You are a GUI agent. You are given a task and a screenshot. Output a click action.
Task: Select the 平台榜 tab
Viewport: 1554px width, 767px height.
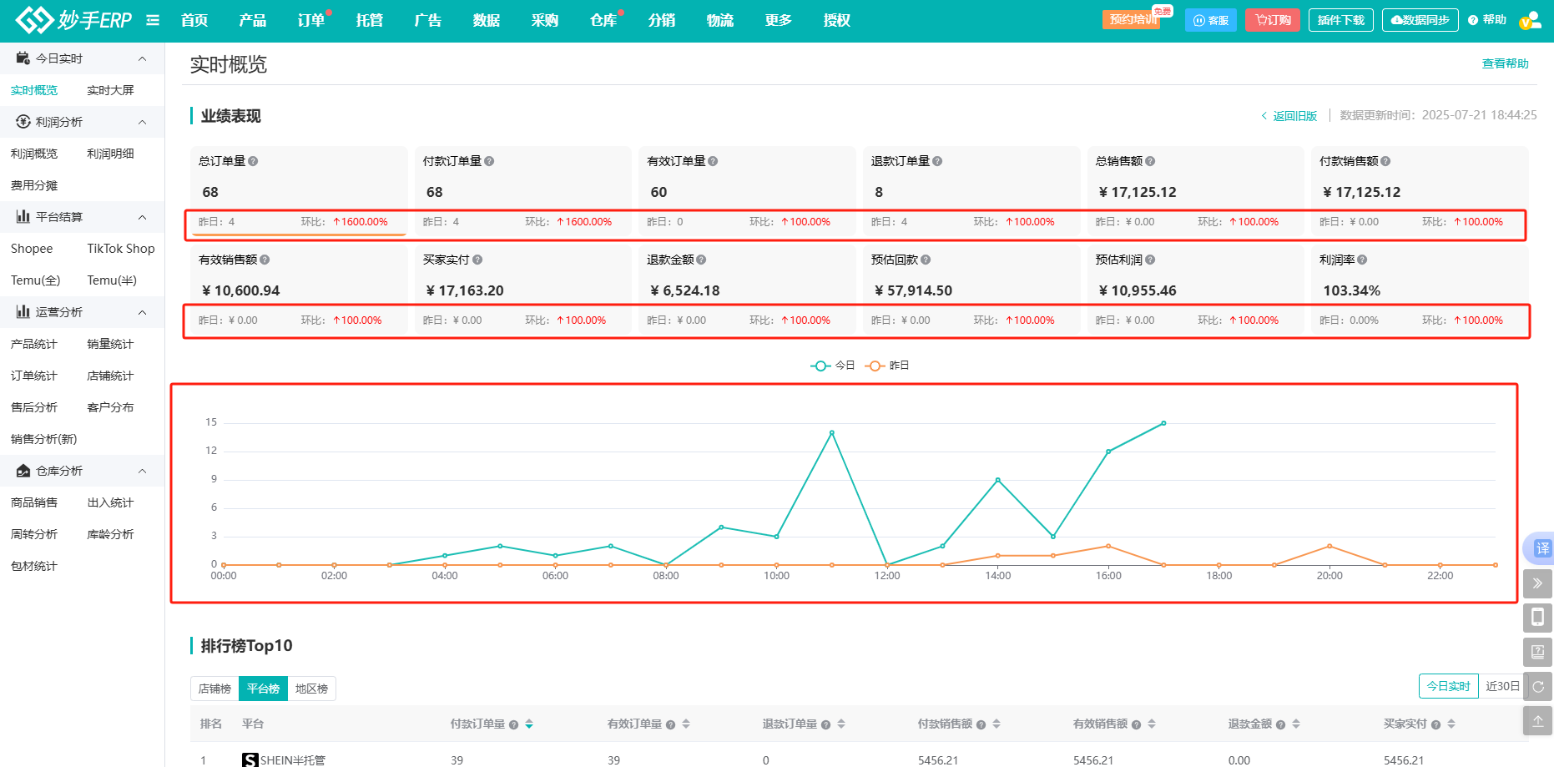click(x=263, y=689)
